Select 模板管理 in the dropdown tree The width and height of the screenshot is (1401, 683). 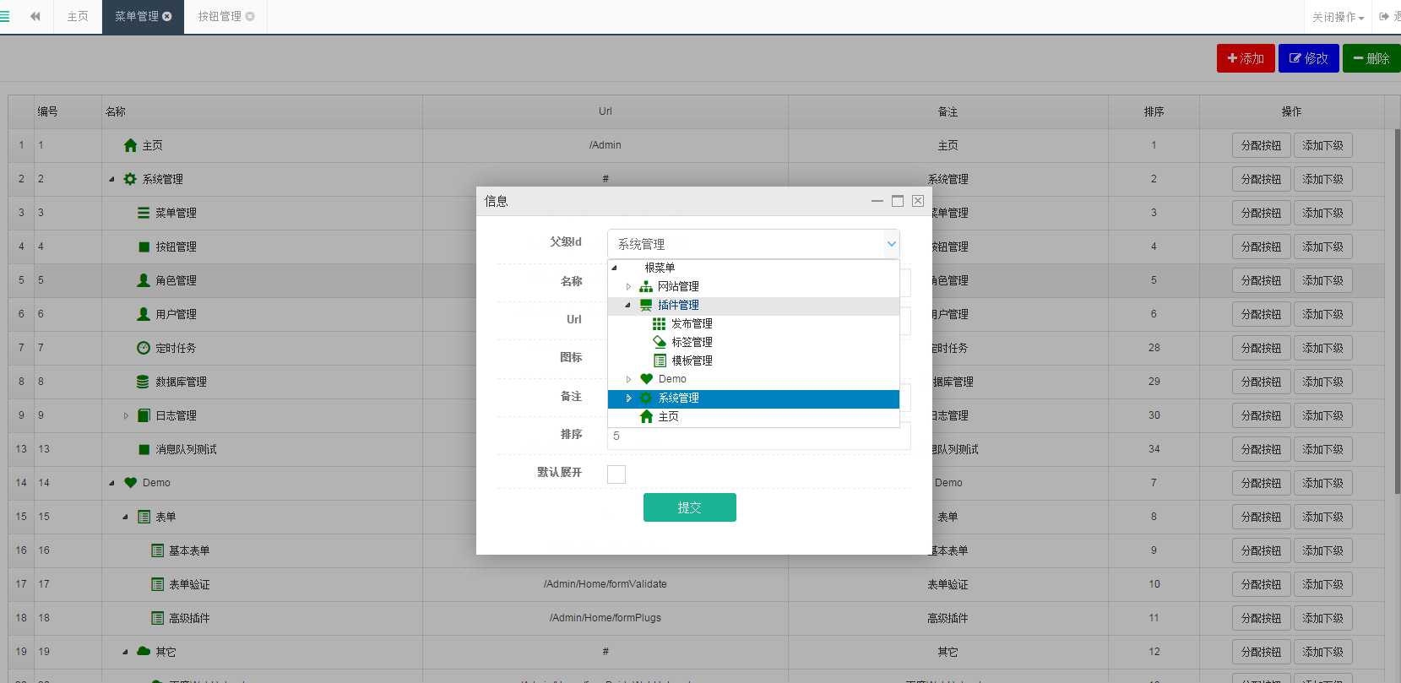click(692, 360)
